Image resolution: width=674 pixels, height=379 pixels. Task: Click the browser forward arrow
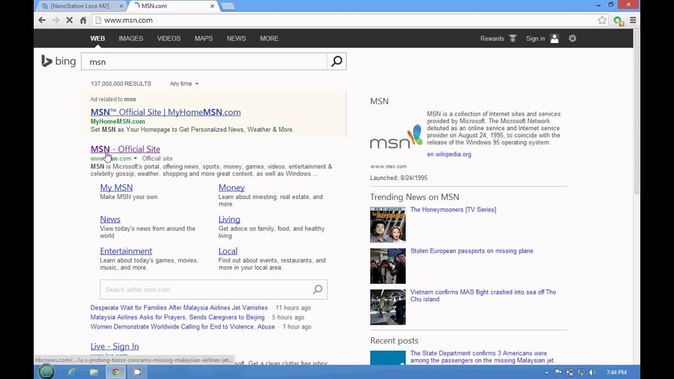click(x=56, y=20)
